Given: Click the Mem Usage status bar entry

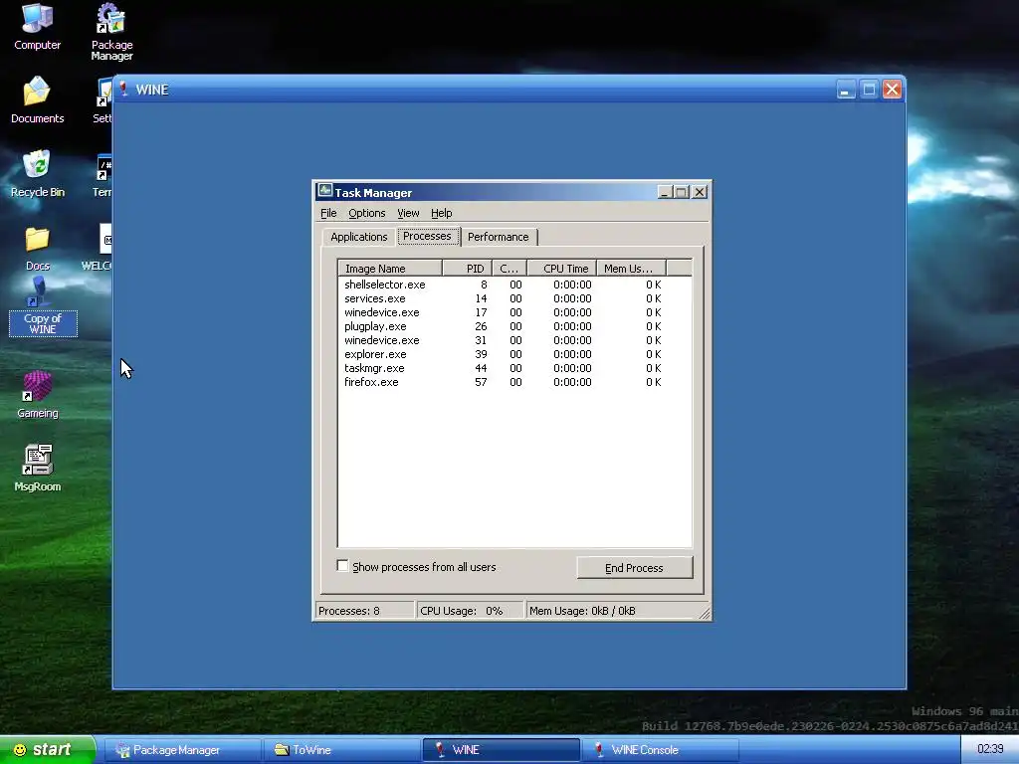Looking at the screenshot, I should [611, 611].
